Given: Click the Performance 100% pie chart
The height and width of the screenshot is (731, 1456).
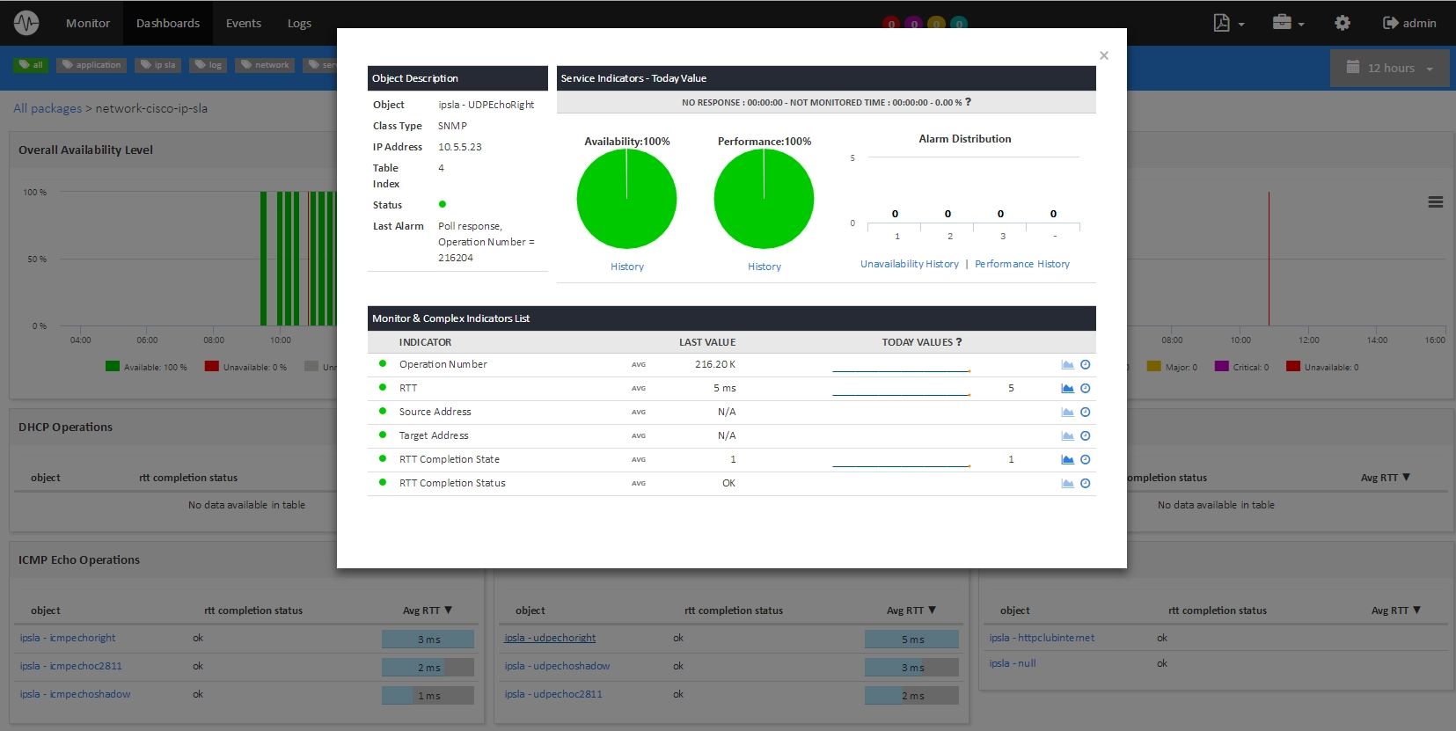Looking at the screenshot, I should [764, 199].
